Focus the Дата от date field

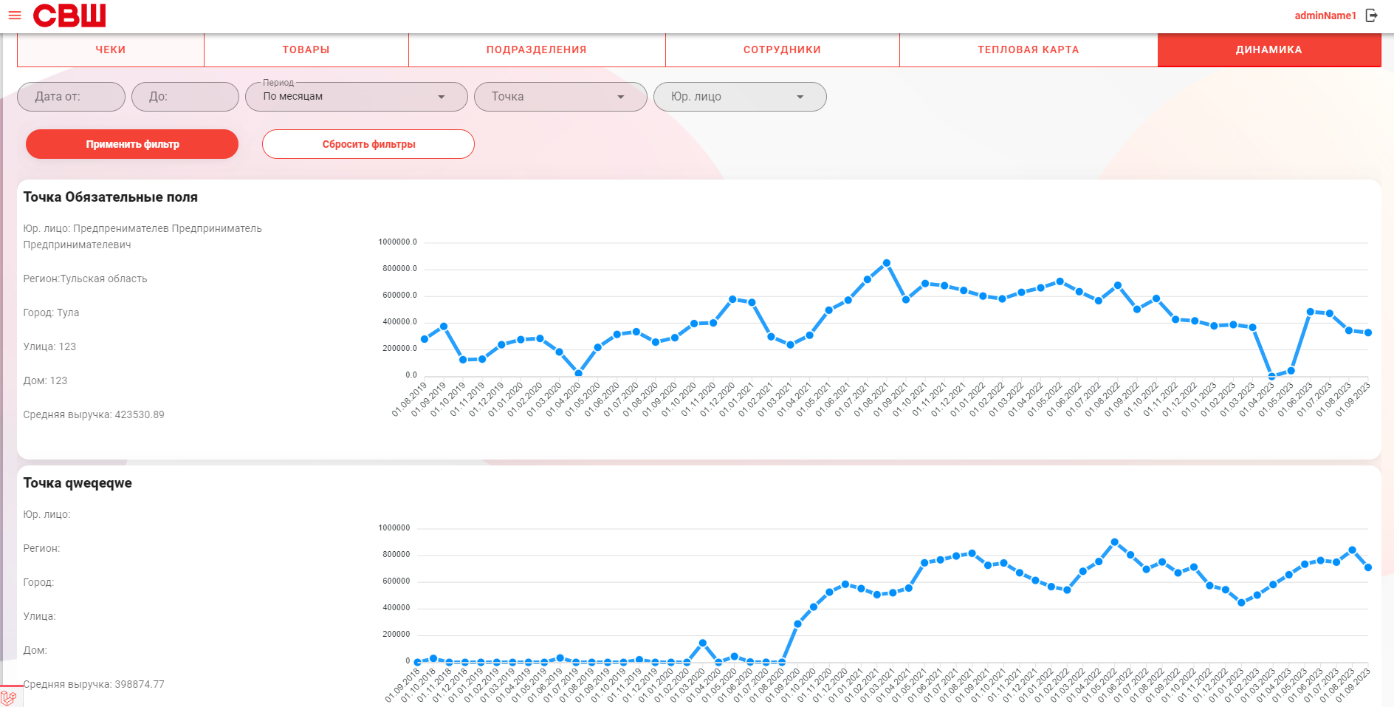[x=72, y=97]
